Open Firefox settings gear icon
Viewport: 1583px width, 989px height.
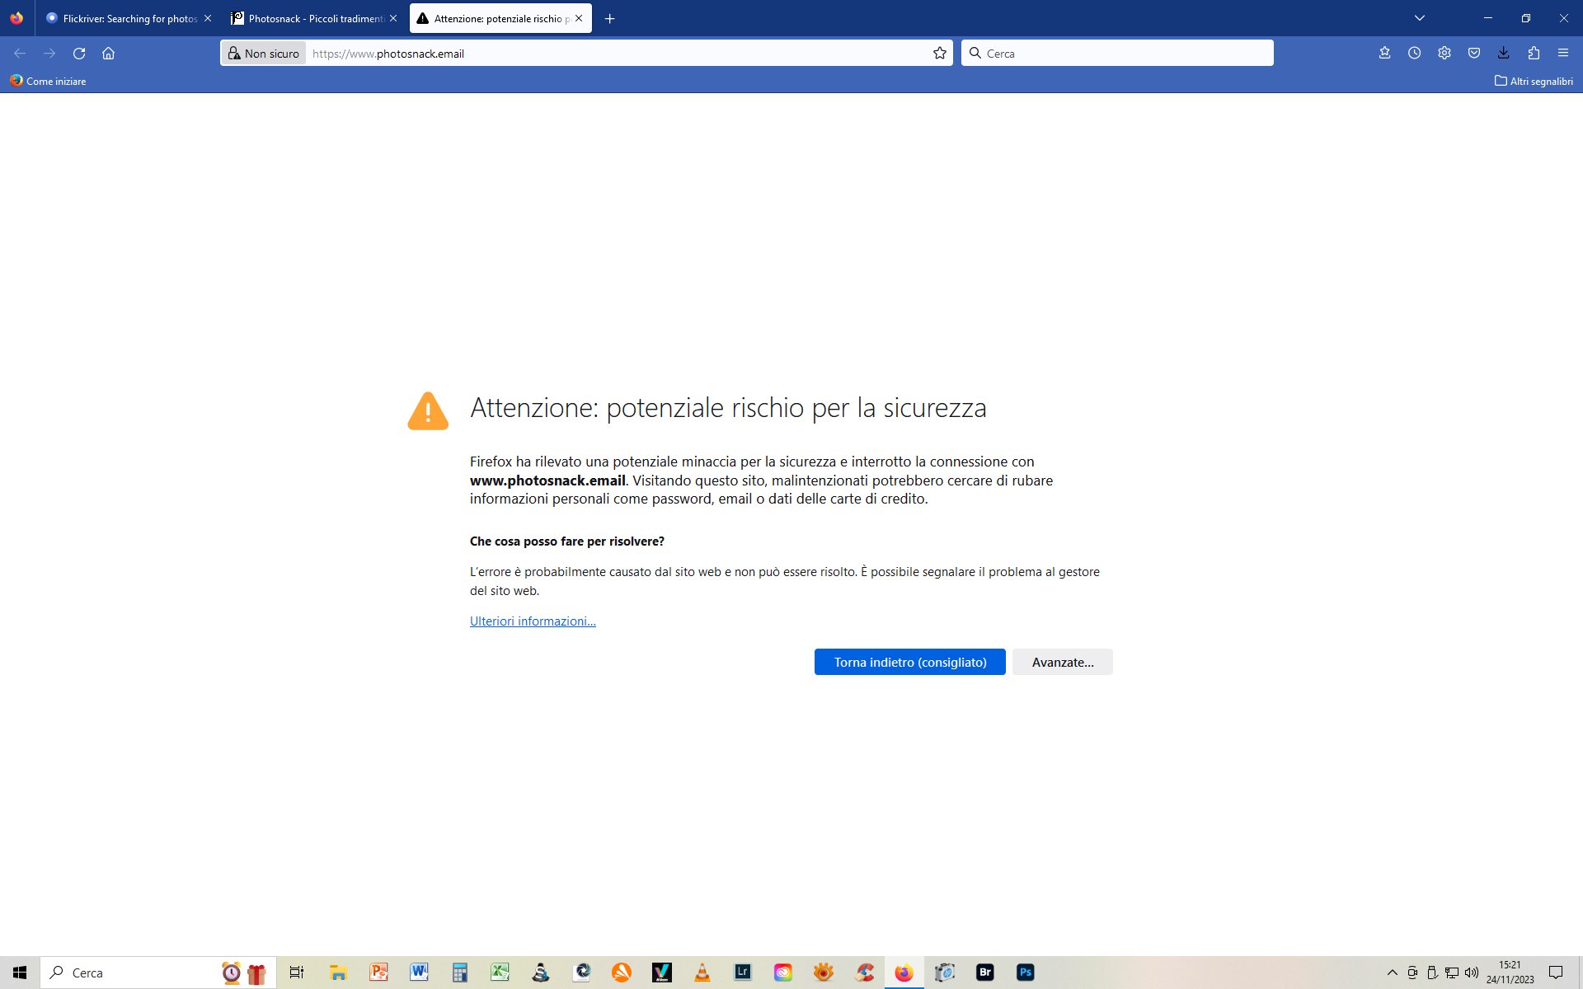1444,53
